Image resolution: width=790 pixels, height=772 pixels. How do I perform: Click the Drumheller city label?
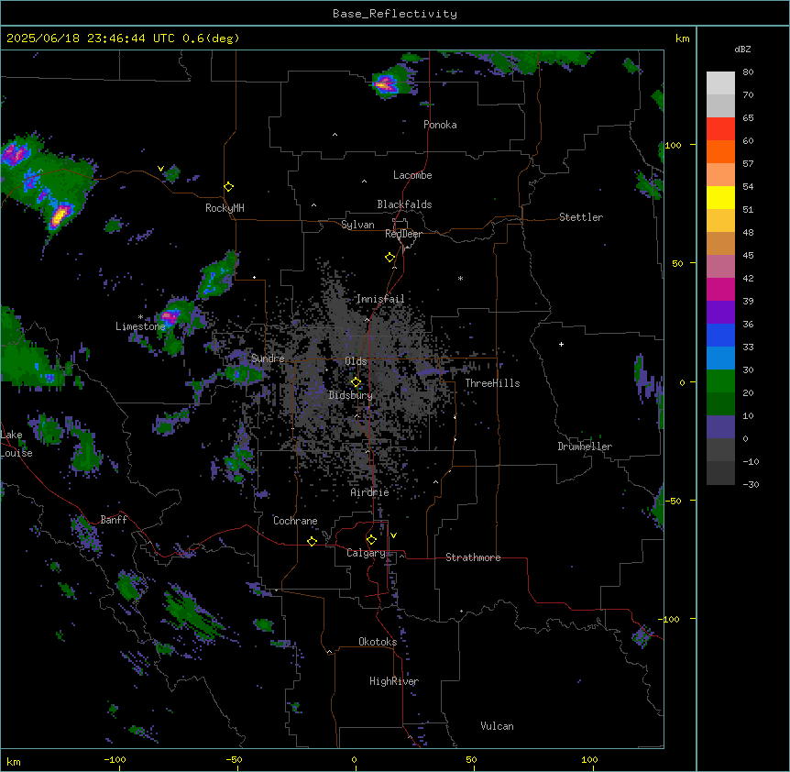(x=585, y=447)
